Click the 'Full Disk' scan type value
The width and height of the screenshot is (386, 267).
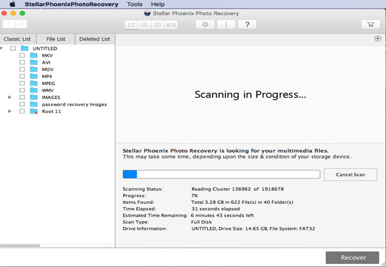[x=201, y=222]
